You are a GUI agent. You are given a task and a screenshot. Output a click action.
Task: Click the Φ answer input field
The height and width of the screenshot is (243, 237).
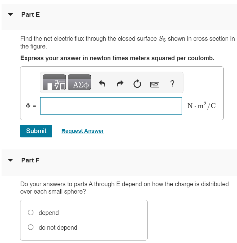click(111, 106)
